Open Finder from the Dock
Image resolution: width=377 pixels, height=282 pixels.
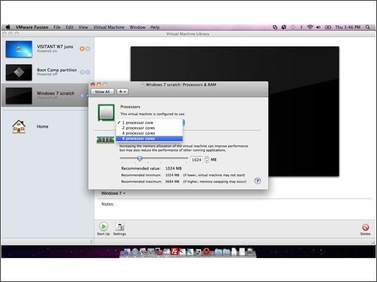tap(127, 251)
